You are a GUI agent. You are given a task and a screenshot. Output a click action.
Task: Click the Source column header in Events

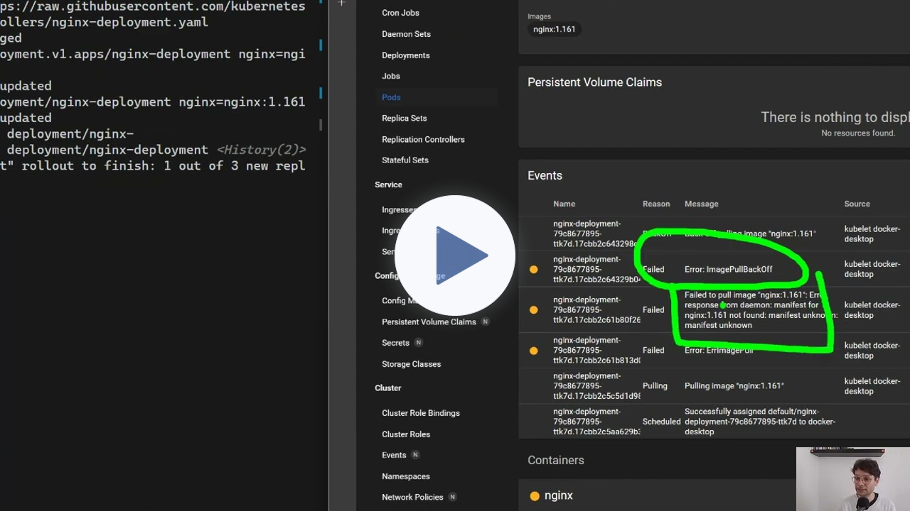click(x=857, y=204)
